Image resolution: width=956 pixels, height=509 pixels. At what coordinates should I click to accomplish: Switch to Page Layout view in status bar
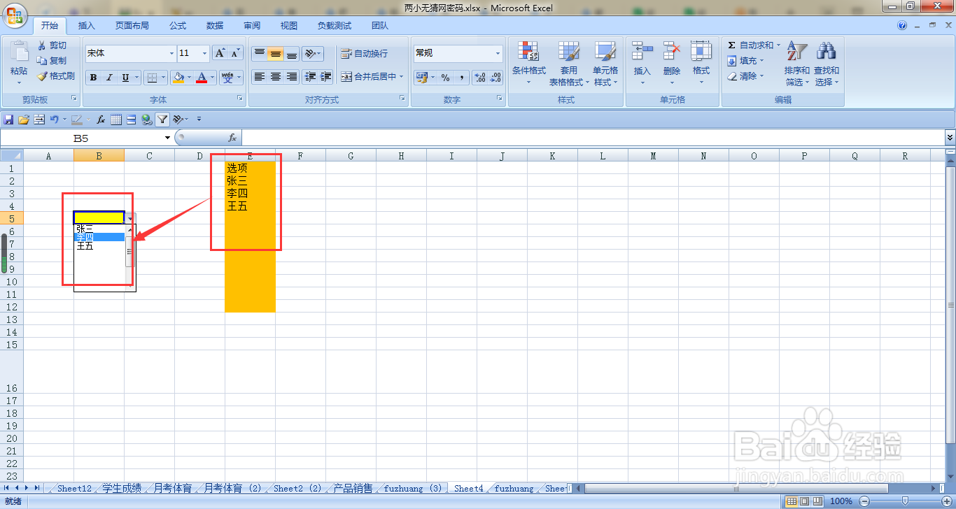[x=804, y=501]
